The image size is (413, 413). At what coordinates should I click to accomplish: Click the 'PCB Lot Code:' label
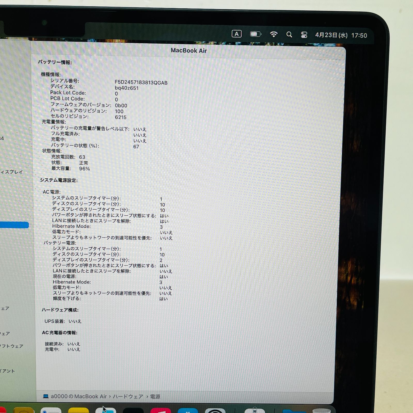coord(67,99)
